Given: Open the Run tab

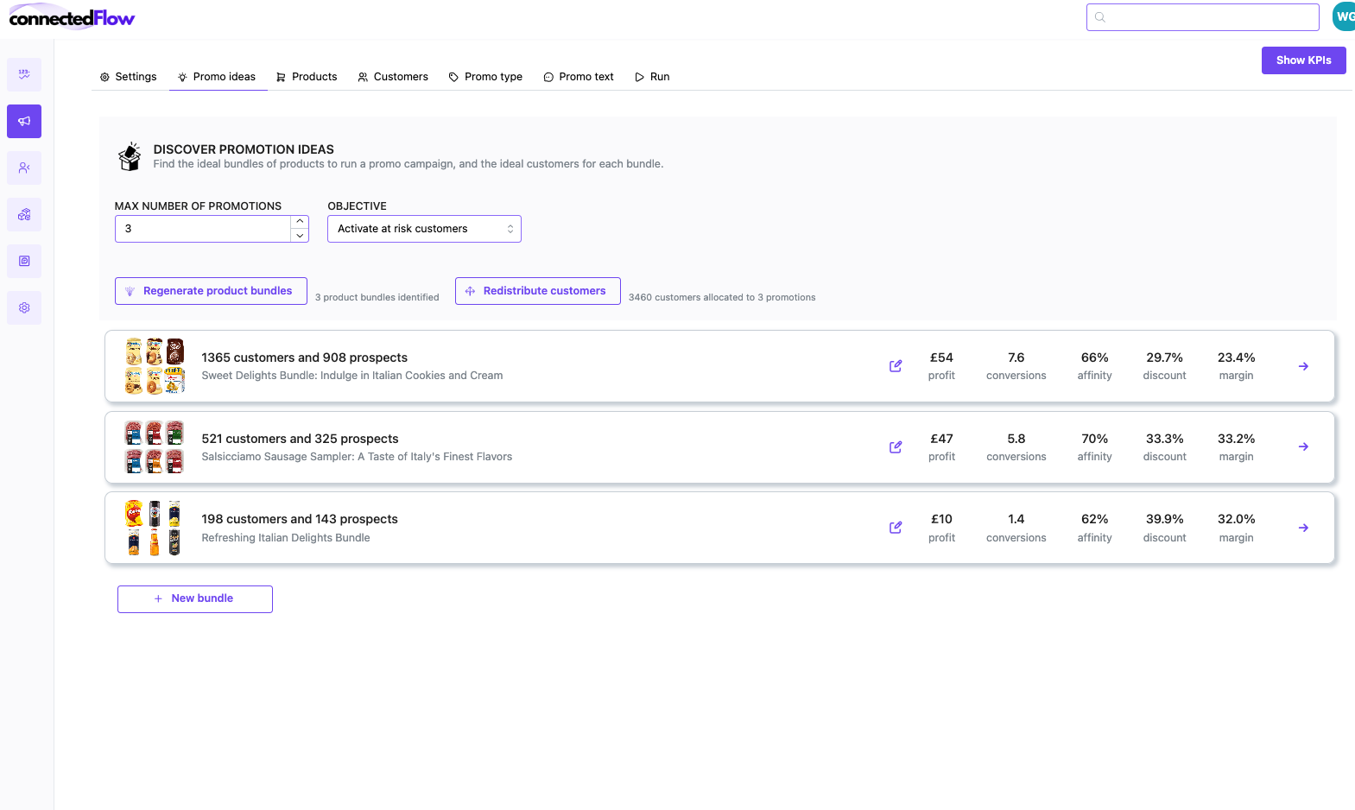Looking at the screenshot, I should [652, 77].
